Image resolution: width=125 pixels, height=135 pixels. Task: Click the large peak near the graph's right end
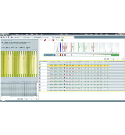pos(111,49)
